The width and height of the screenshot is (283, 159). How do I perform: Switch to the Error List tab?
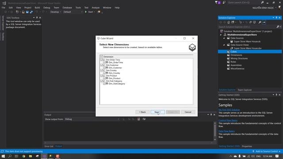(49, 146)
